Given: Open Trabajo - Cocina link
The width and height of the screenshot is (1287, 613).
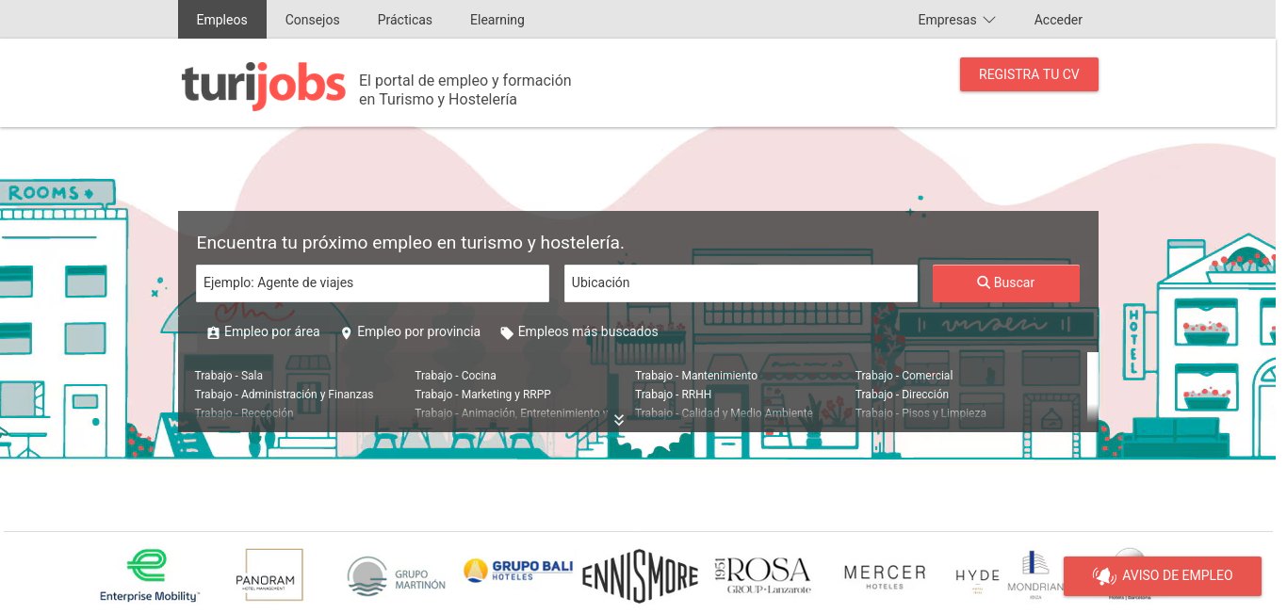Looking at the screenshot, I should 455,376.
